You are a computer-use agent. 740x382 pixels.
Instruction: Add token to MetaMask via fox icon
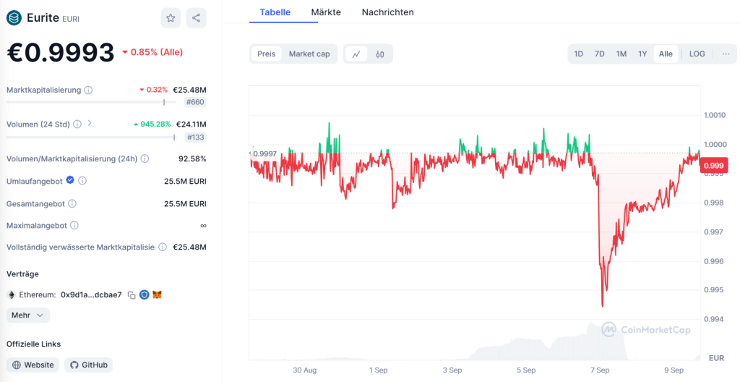157,294
